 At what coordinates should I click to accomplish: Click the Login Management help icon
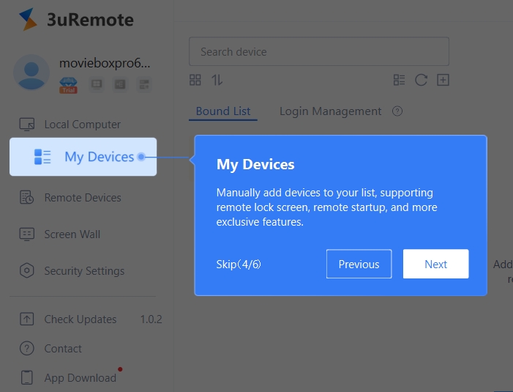[x=397, y=111]
